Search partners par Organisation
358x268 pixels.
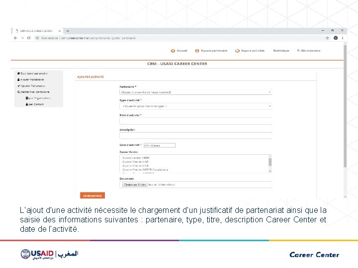coord(39,98)
